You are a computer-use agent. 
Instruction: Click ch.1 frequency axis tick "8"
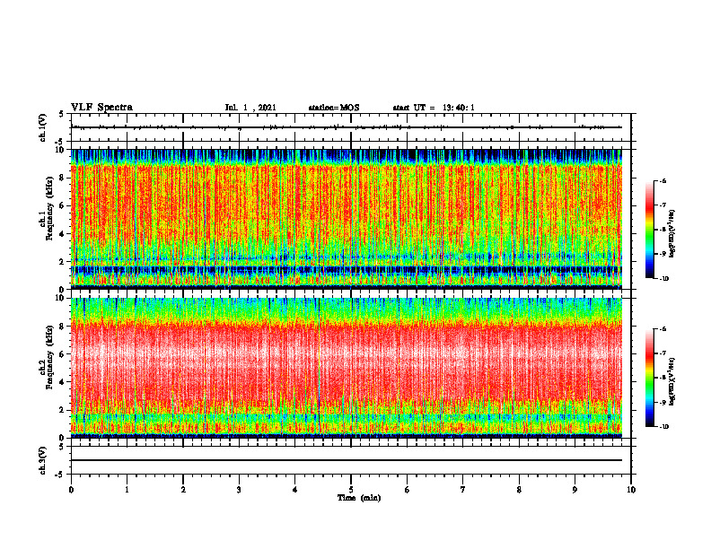(x=62, y=178)
